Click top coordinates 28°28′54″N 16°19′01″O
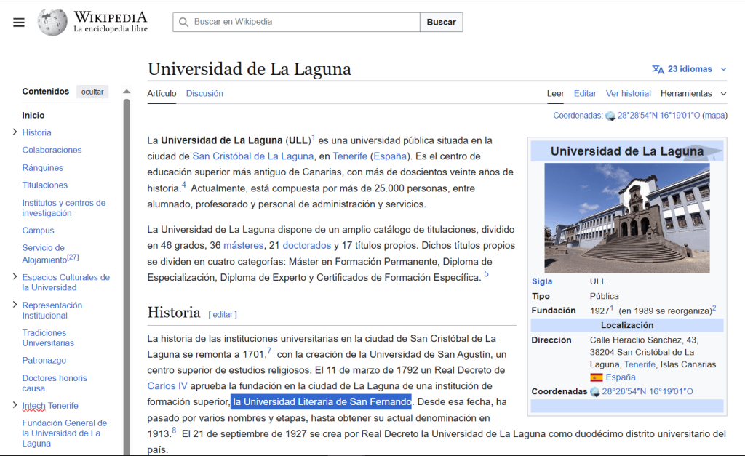 (658, 116)
